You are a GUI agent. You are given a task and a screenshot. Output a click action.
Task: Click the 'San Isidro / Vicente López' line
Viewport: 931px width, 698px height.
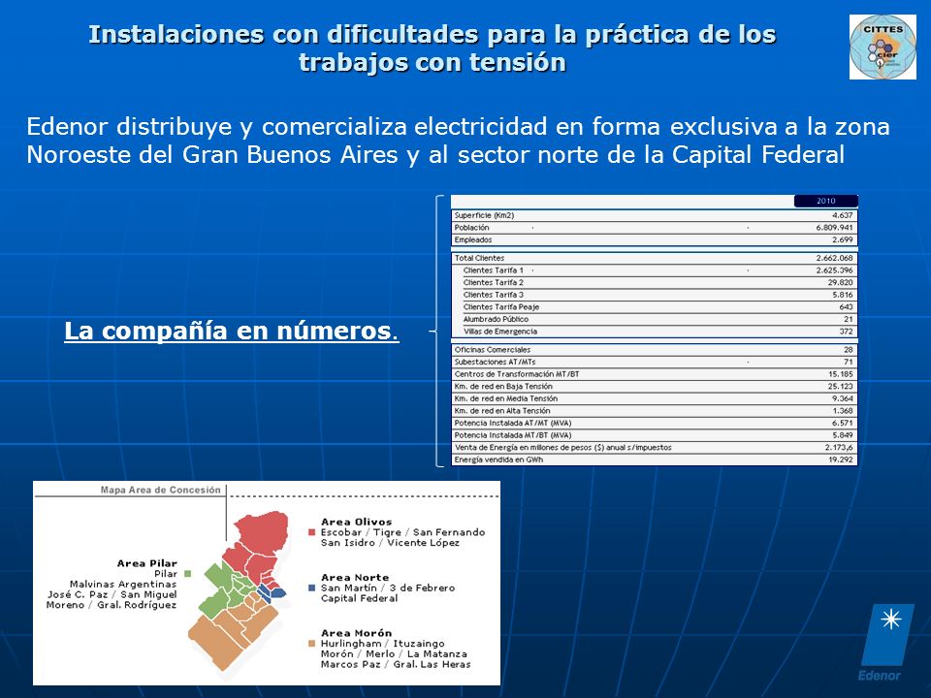pyautogui.click(x=390, y=543)
